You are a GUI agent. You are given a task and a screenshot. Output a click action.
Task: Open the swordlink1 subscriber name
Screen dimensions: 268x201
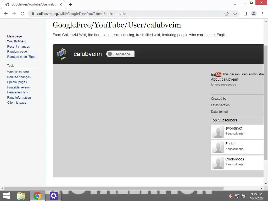coord(234,128)
